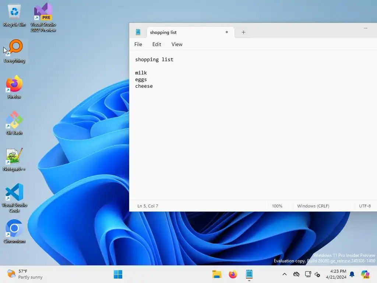Click the cloud sync tray icon
This screenshot has width=377, height=283.
point(296,274)
